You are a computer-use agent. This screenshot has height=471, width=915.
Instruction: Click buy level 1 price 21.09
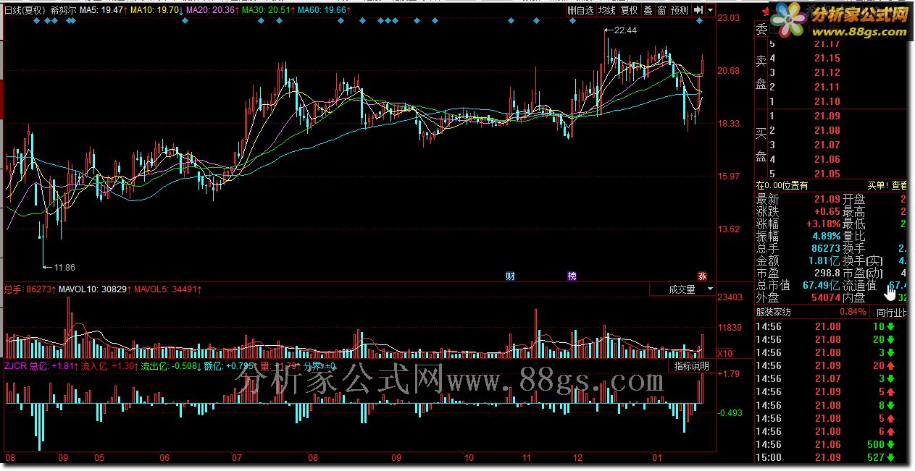click(827, 116)
